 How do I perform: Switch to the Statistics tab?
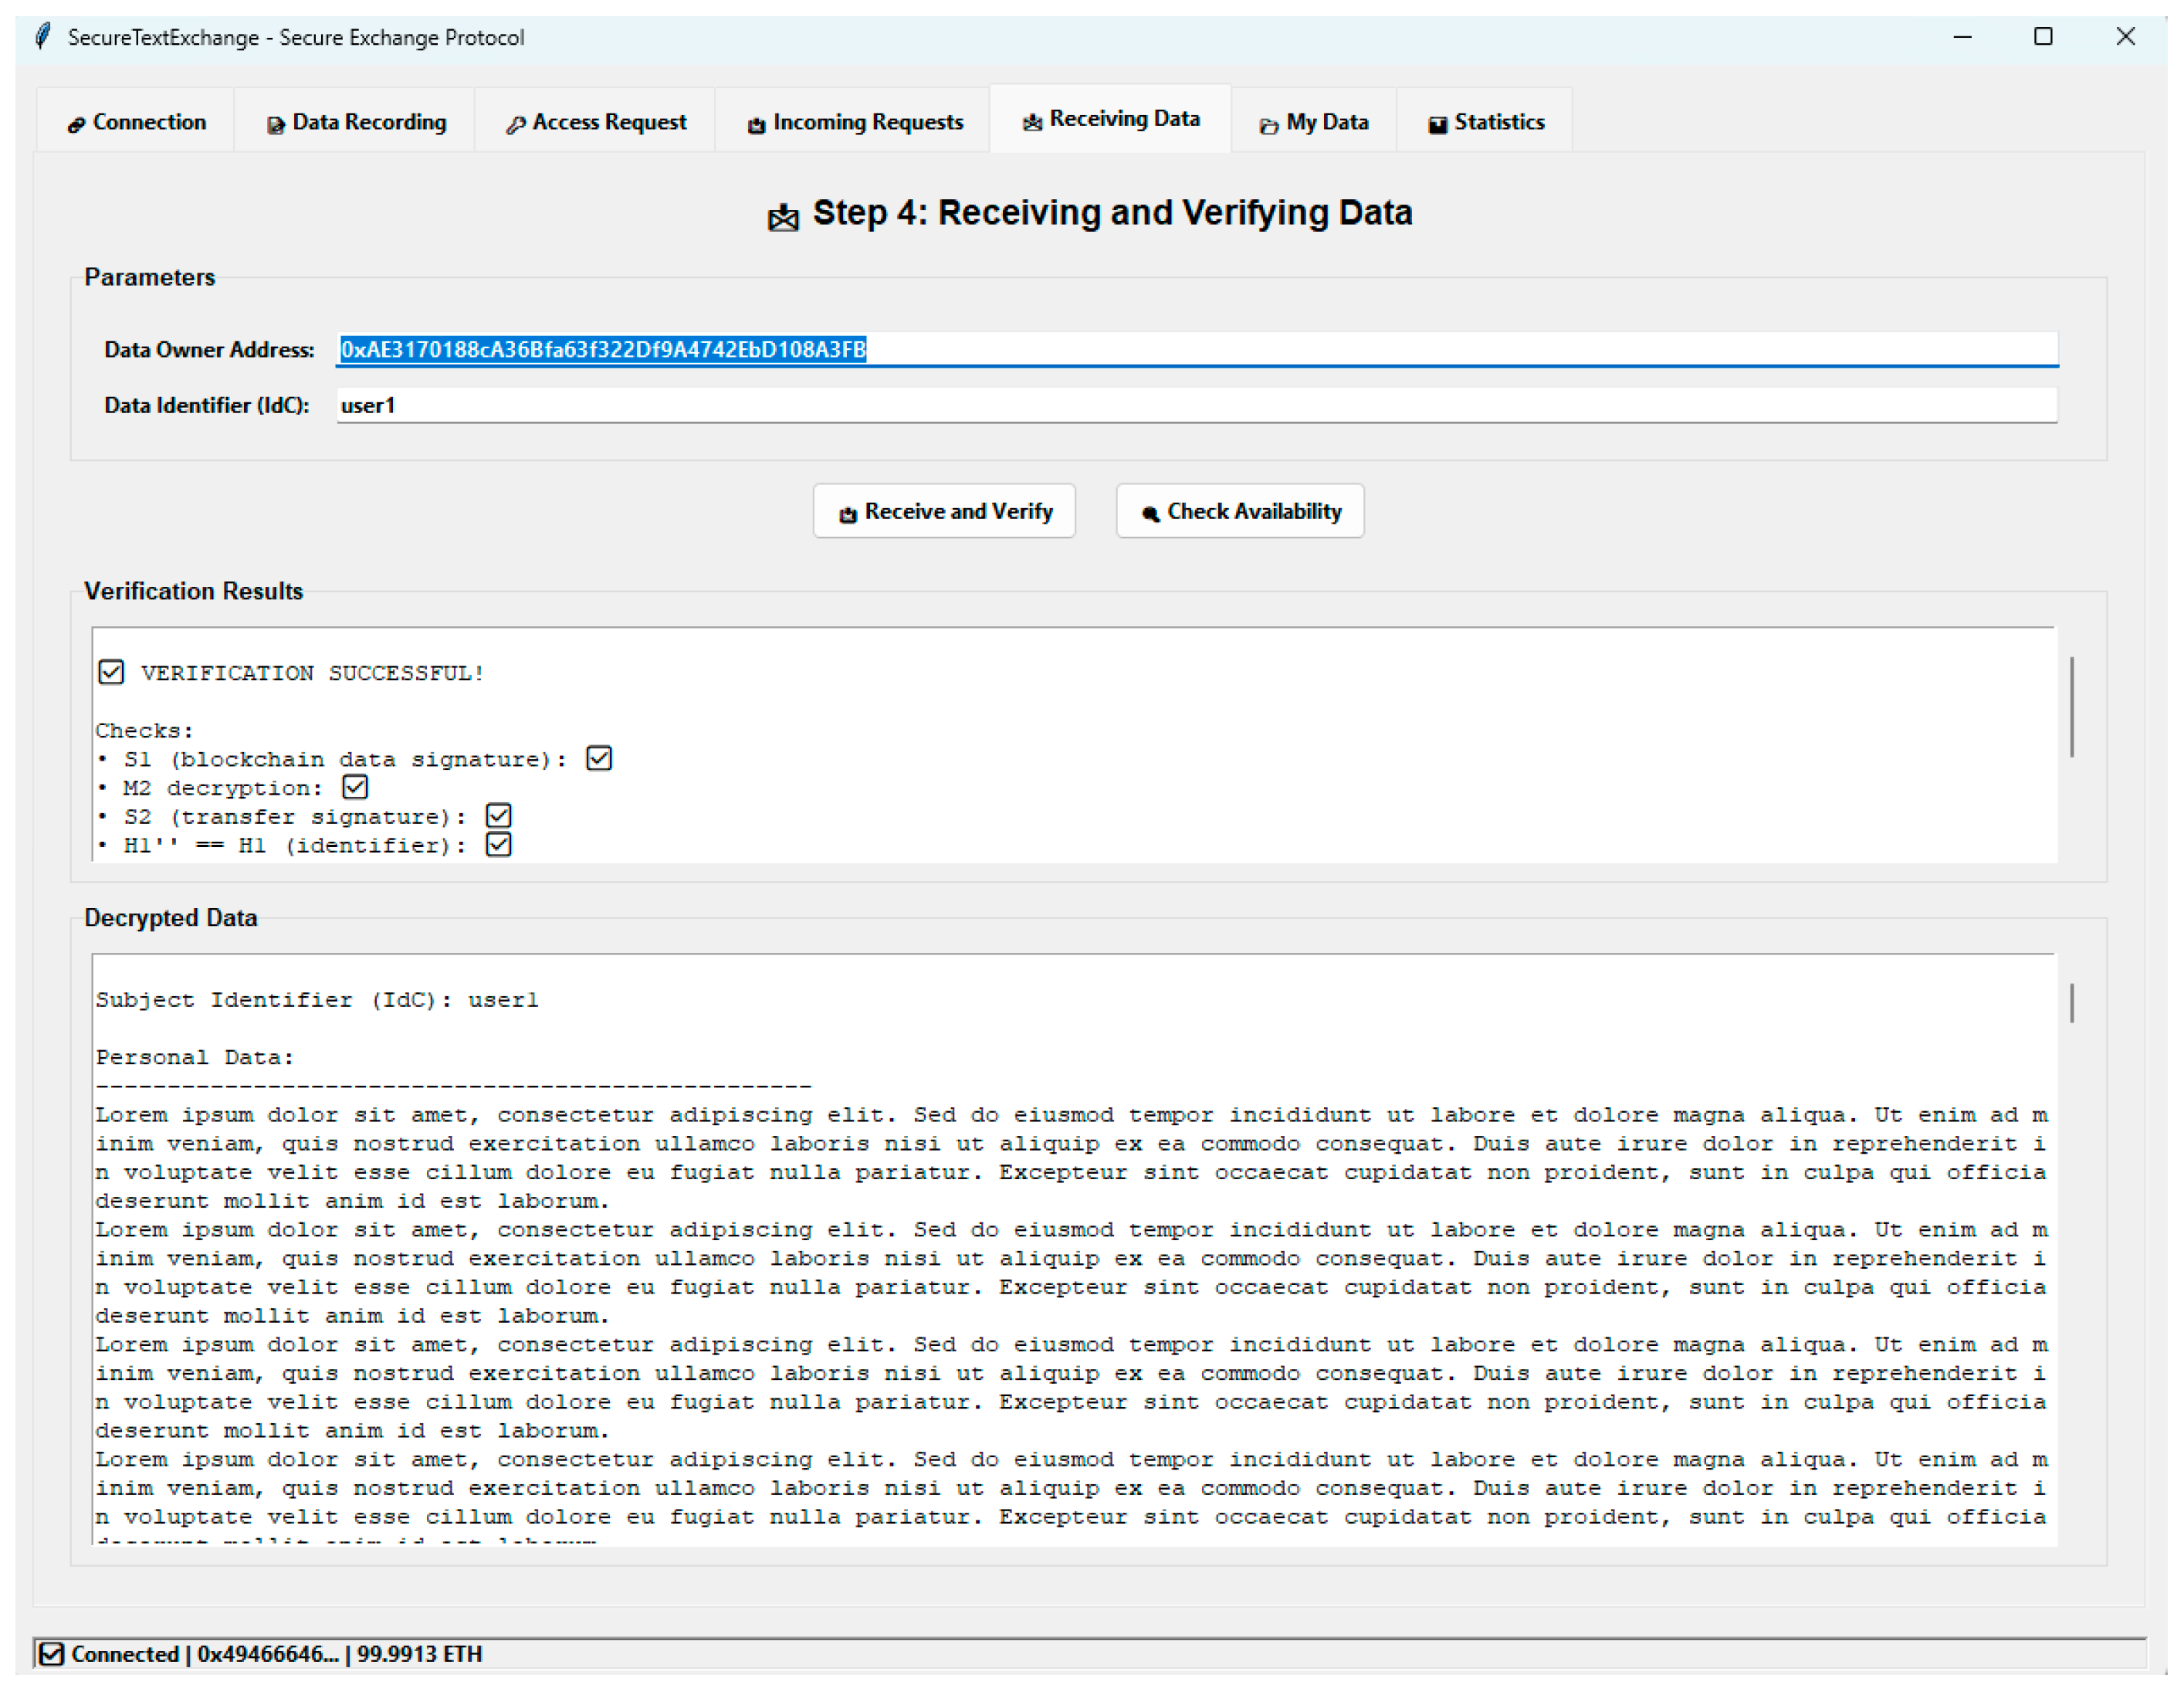click(x=1486, y=122)
